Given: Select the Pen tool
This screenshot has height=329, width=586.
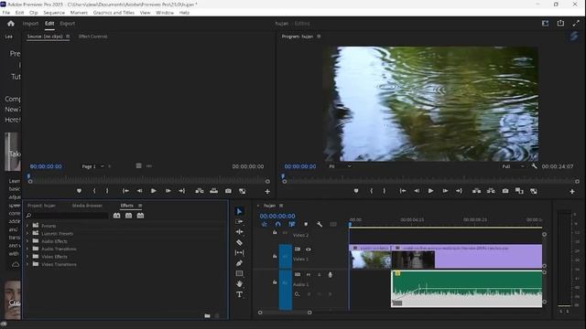Looking at the screenshot, I should (x=239, y=263).
